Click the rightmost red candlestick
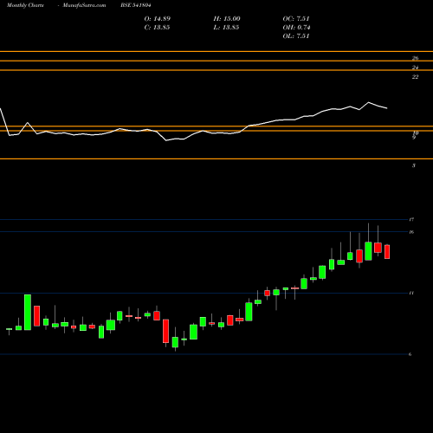The width and height of the screenshot is (433, 433). coord(387,252)
